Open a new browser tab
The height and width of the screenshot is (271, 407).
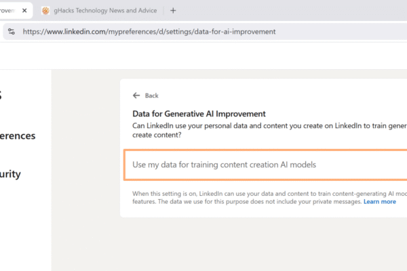pos(173,11)
